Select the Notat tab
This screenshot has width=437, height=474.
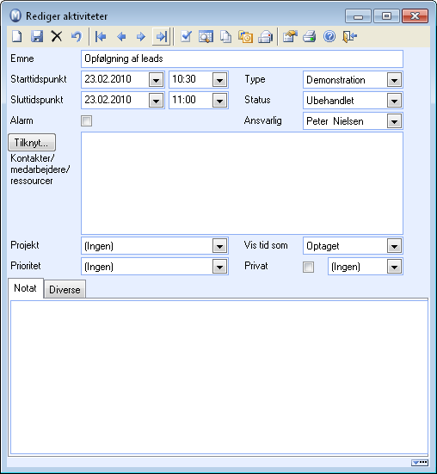point(26,288)
